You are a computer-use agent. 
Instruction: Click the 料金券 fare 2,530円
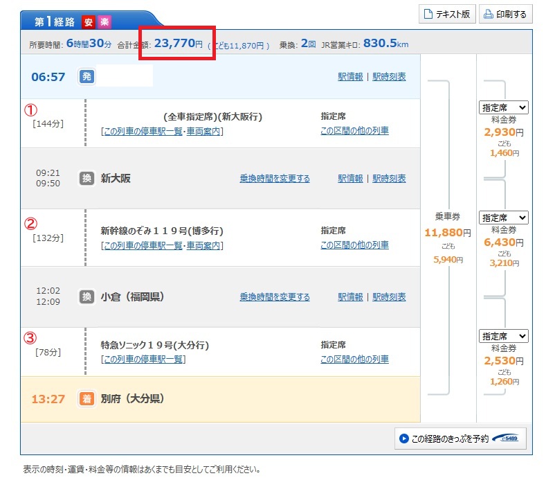[x=504, y=361]
